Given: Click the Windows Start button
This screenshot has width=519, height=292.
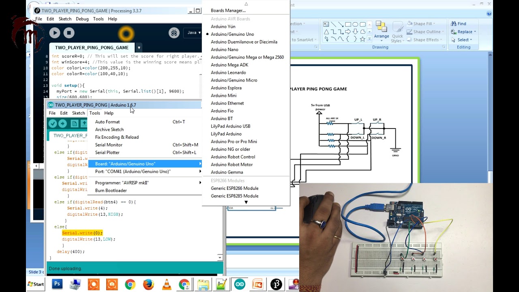Looking at the screenshot, I should tap(36, 284).
